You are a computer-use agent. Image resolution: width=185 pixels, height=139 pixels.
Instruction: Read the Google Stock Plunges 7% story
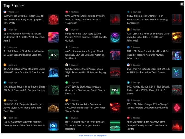click(x=85, y=72)
